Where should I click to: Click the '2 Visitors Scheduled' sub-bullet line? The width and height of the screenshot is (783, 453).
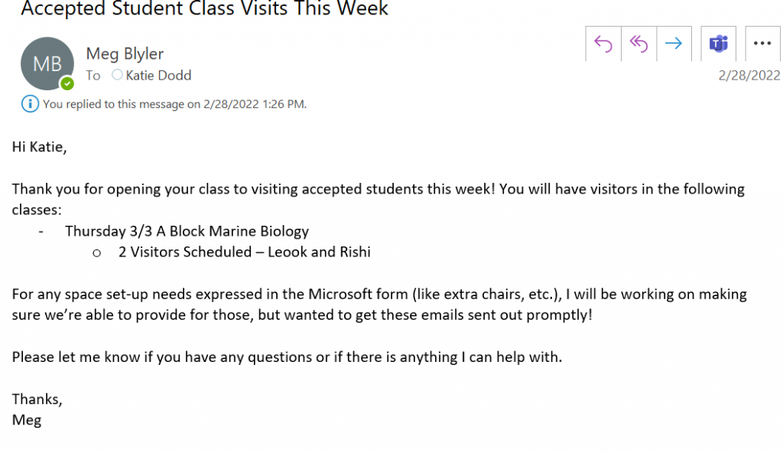coord(244,252)
